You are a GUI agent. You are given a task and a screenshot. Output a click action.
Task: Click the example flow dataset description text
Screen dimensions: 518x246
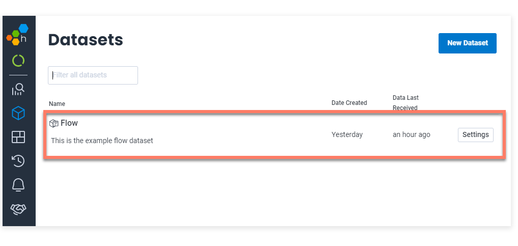pyautogui.click(x=102, y=141)
